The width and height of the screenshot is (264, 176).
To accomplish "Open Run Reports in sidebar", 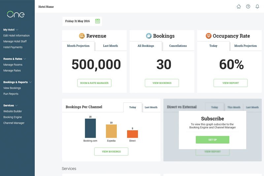I will coord(11,94).
